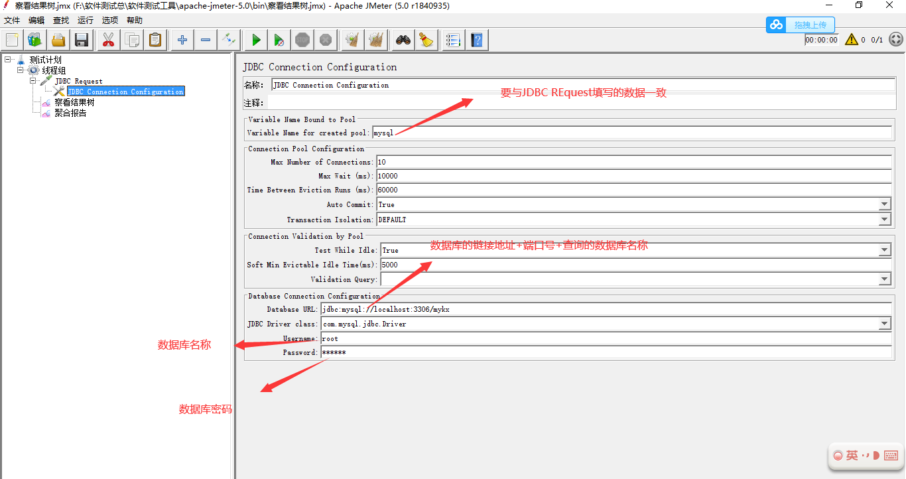Select 测试计划 in the tree
This screenshot has width=906, height=479.
coord(45,60)
